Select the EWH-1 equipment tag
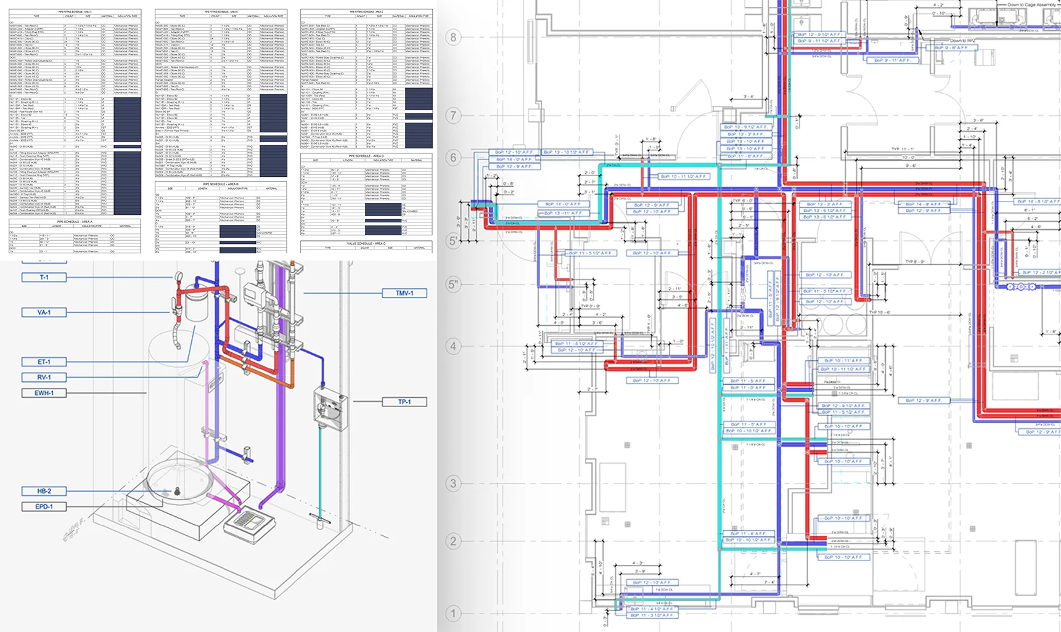 point(44,392)
